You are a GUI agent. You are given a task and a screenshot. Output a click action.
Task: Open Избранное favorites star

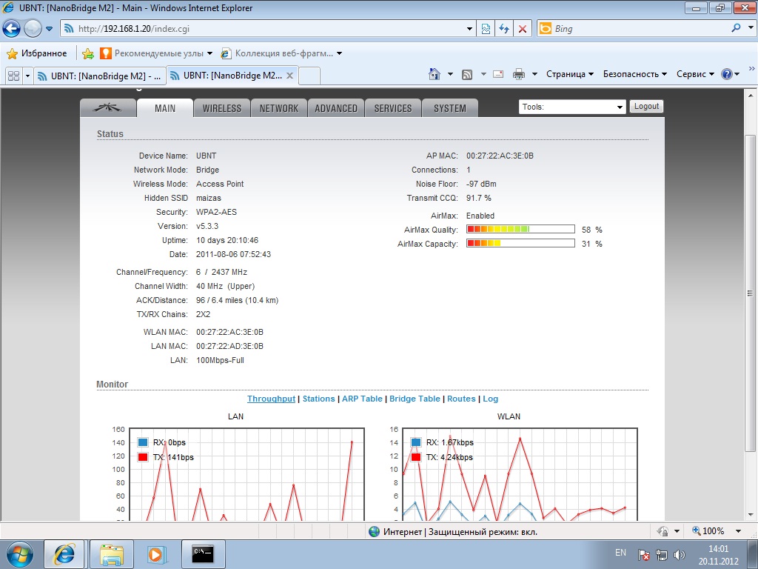37,53
